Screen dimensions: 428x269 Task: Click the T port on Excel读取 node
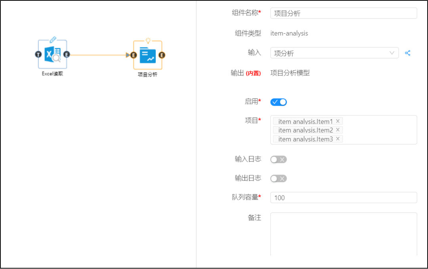[38, 54]
